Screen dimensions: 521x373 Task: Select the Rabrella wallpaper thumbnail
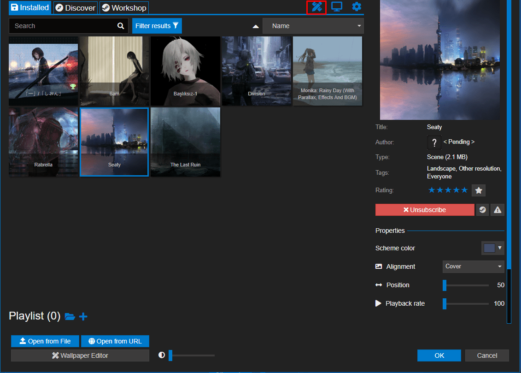click(x=43, y=142)
